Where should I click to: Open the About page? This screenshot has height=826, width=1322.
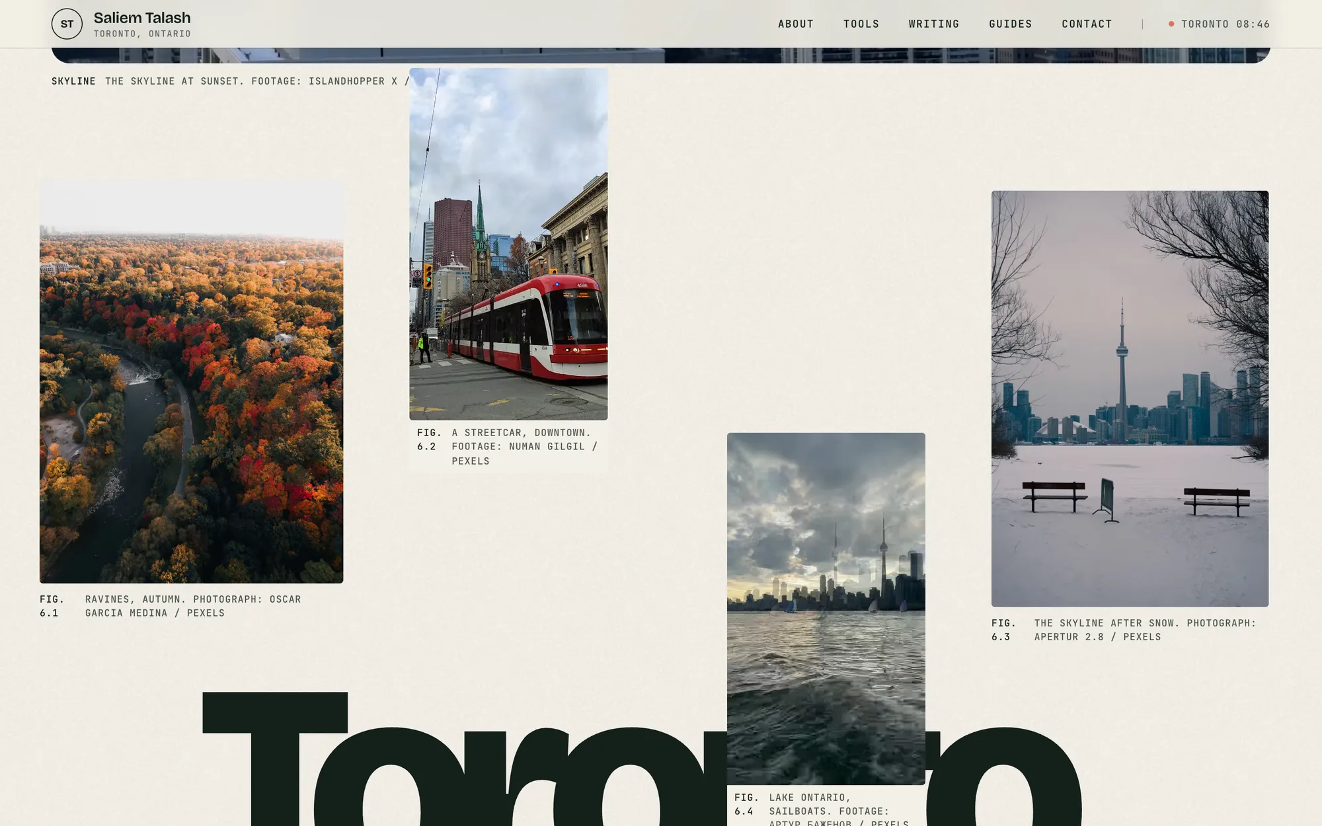coord(796,24)
